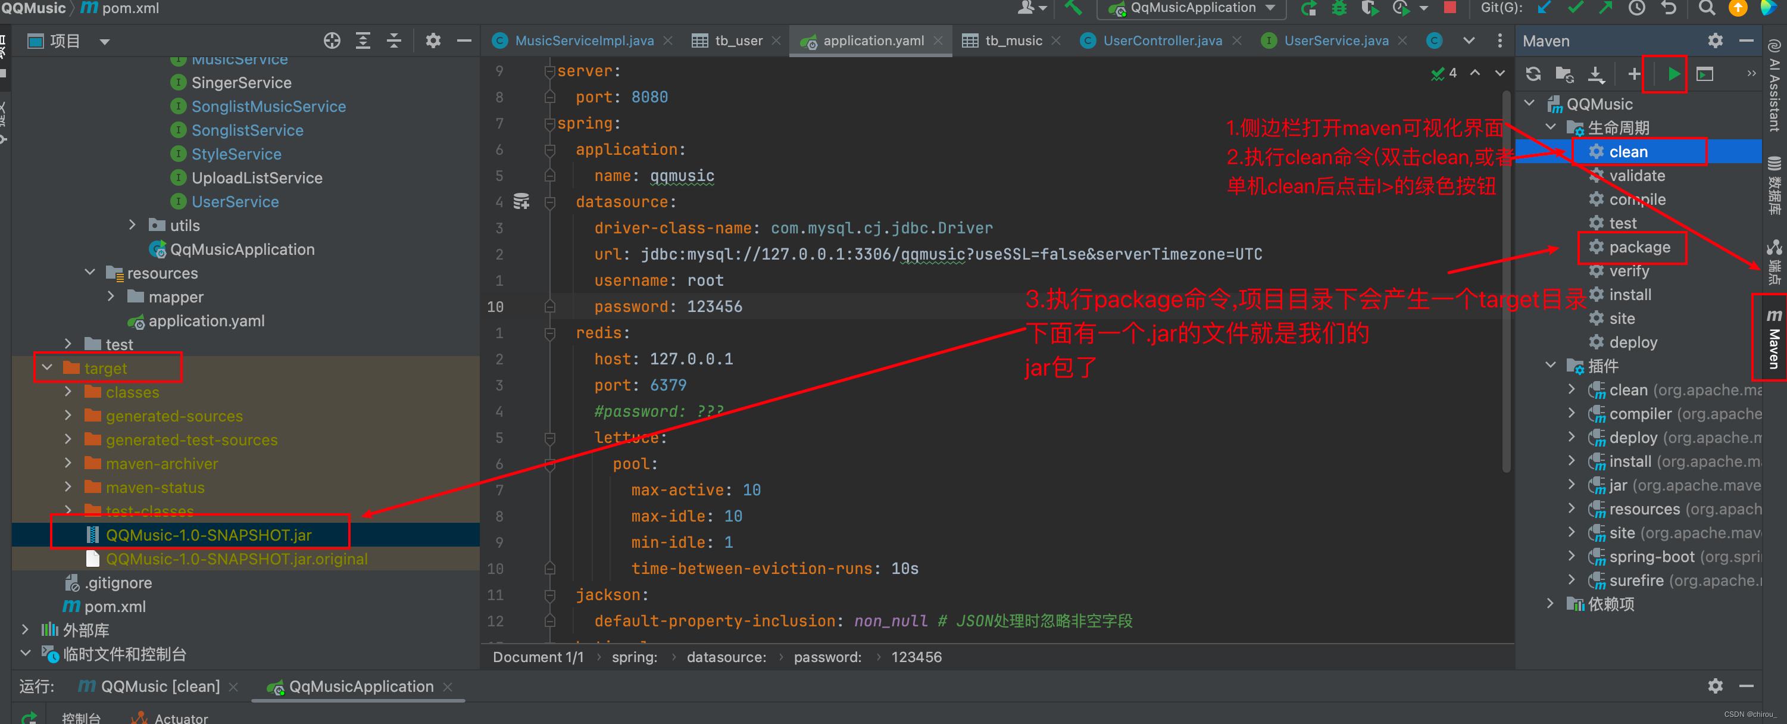Open Search Everywhere with the magnifier icon
The image size is (1787, 724).
coord(1707,8)
